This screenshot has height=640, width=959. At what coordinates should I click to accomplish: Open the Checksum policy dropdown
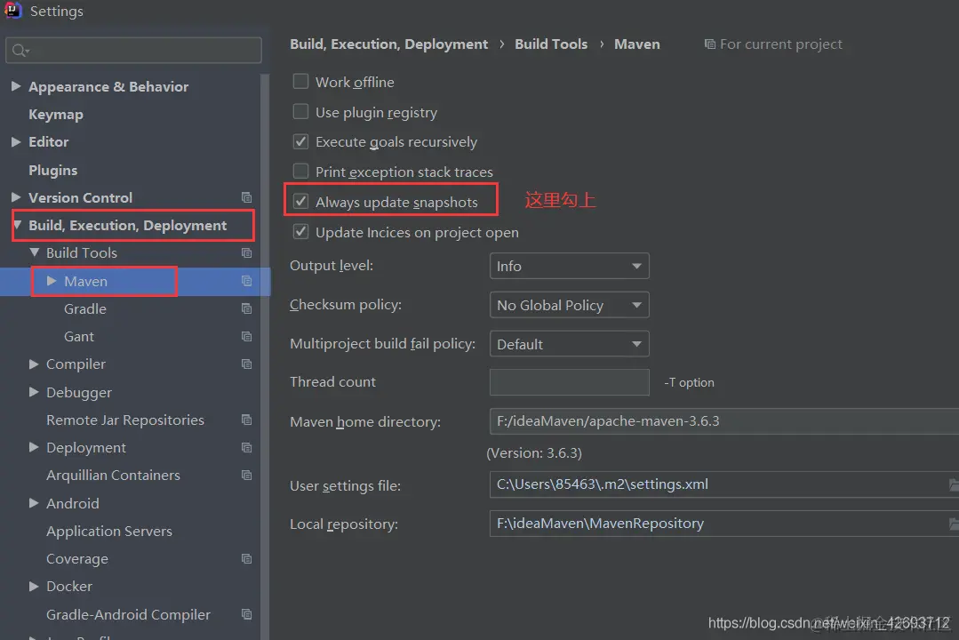tap(570, 305)
